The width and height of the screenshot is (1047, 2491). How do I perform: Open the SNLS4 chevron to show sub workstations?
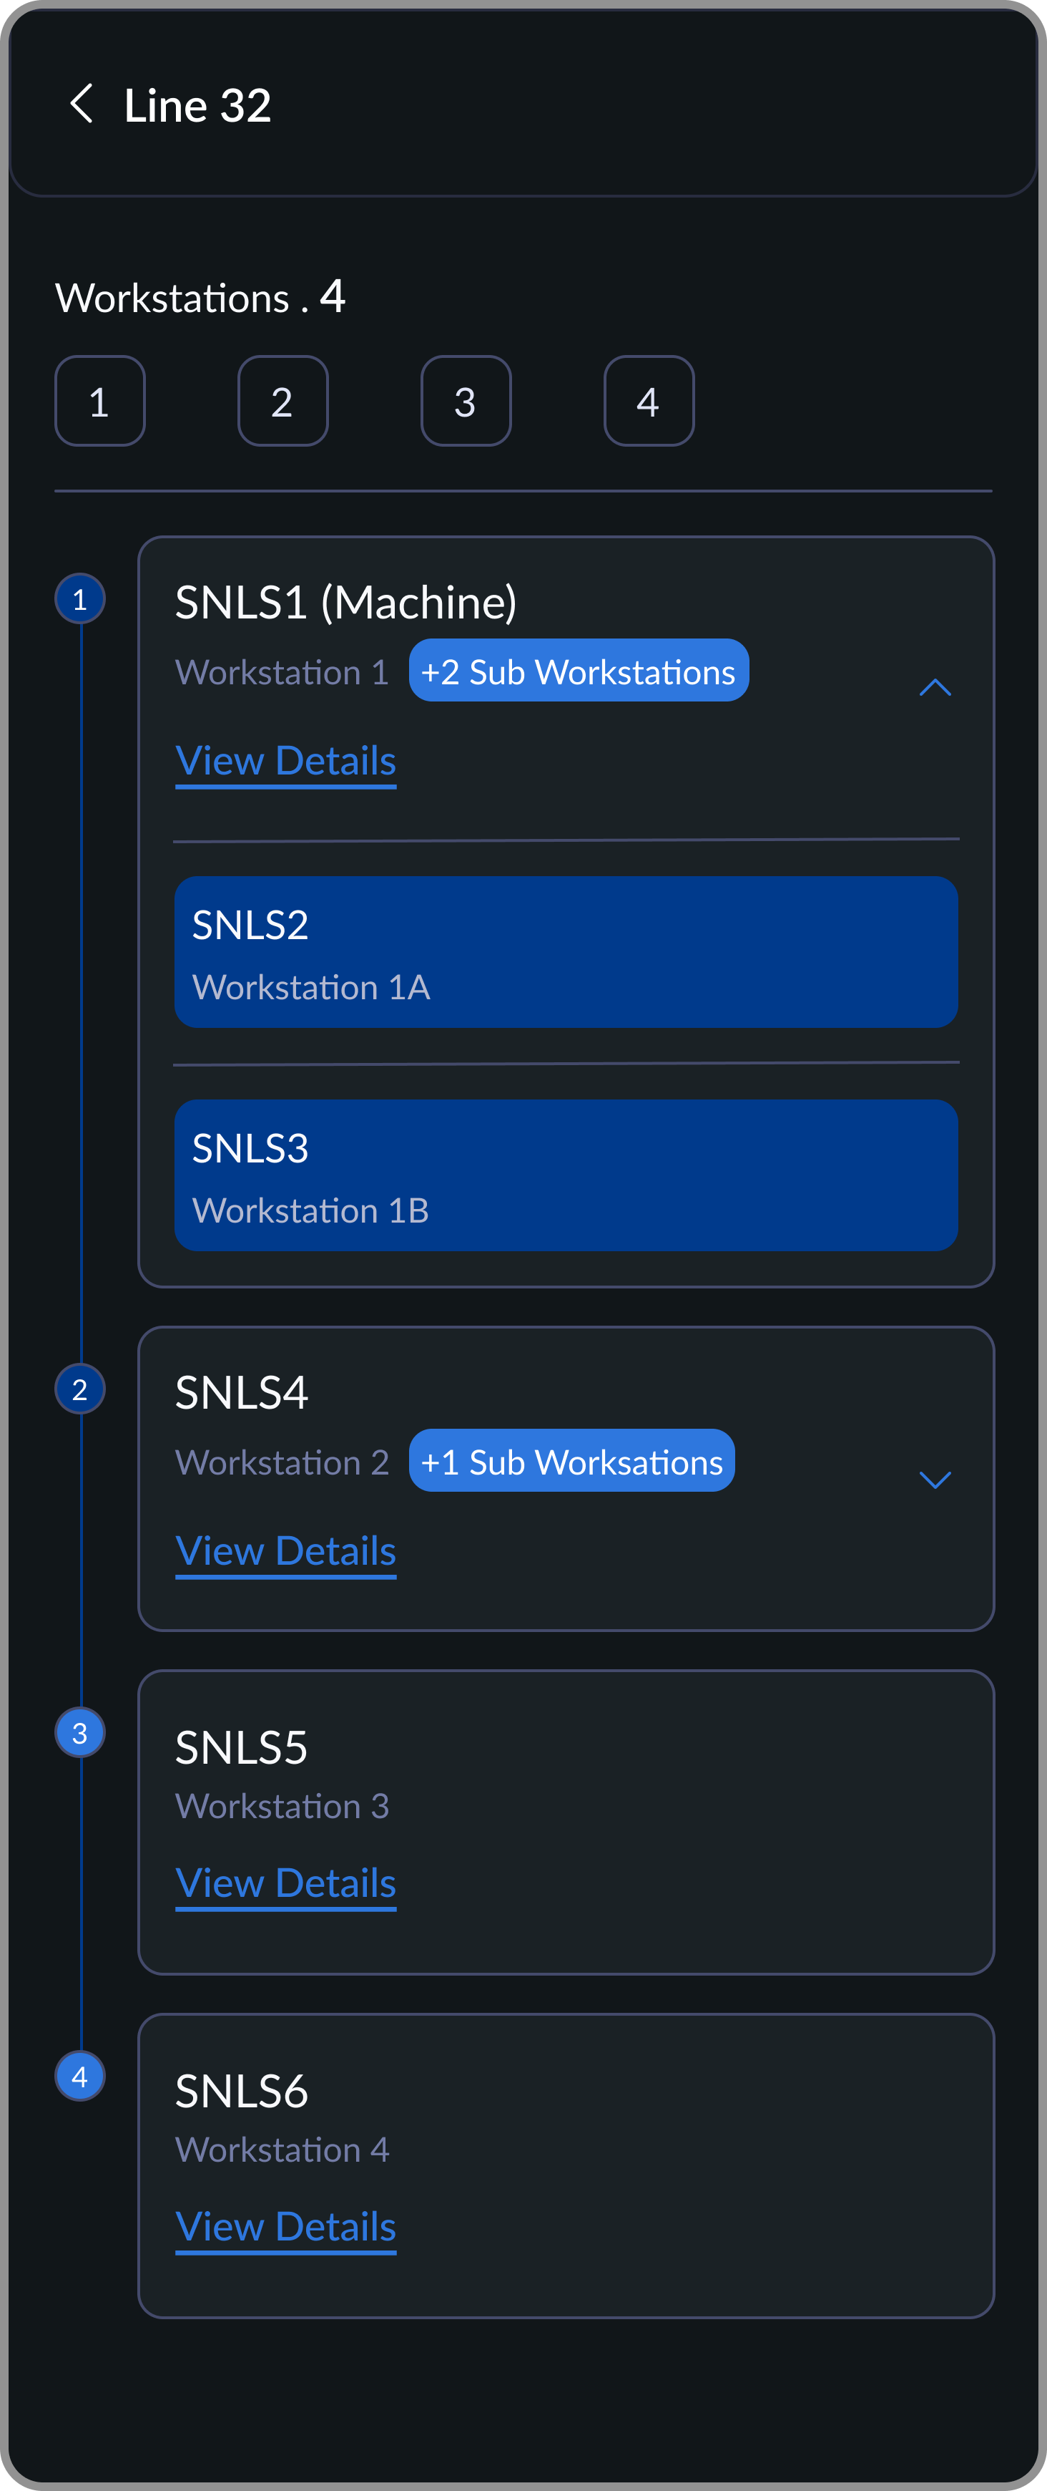click(x=935, y=1479)
